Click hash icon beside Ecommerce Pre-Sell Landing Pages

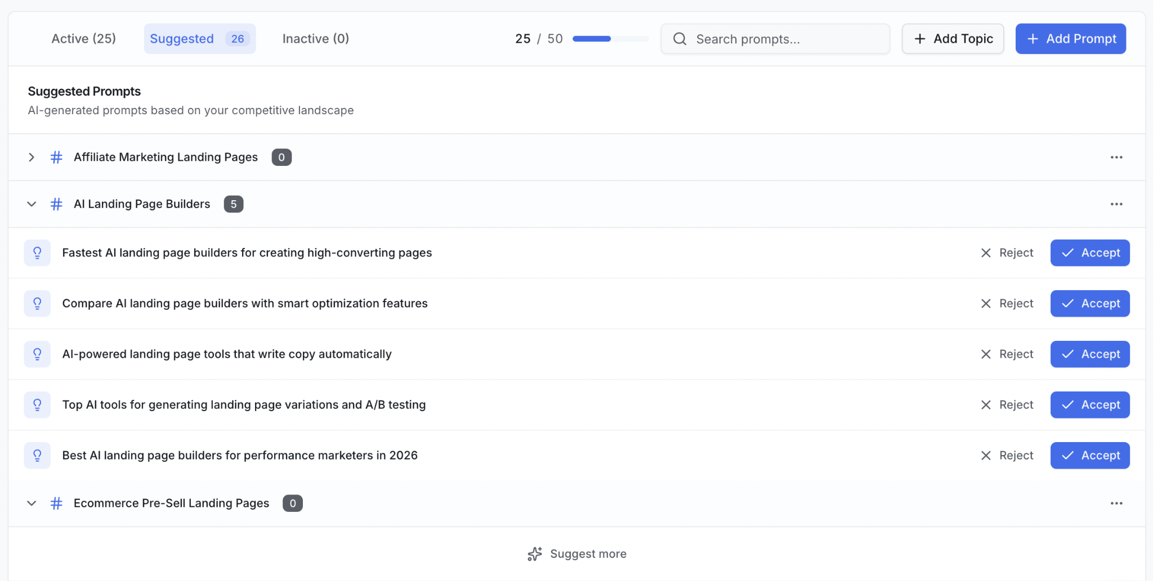(x=56, y=503)
